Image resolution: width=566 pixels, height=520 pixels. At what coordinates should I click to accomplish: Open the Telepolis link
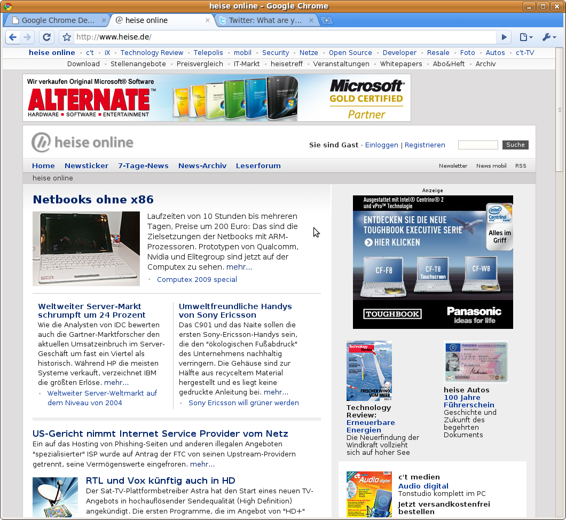click(x=208, y=53)
